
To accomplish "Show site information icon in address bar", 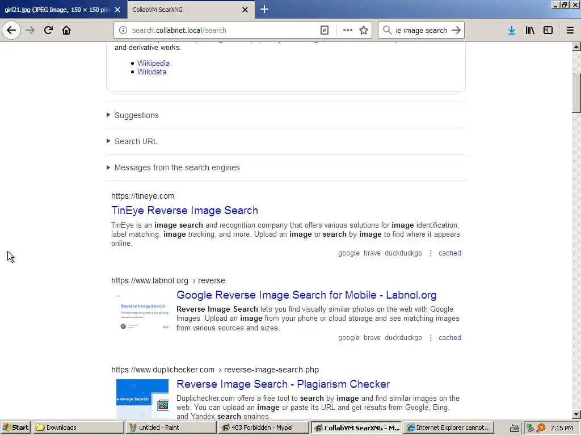I will [x=123, y=30].
